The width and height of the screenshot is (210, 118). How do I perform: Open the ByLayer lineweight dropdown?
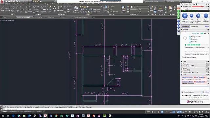139,9
